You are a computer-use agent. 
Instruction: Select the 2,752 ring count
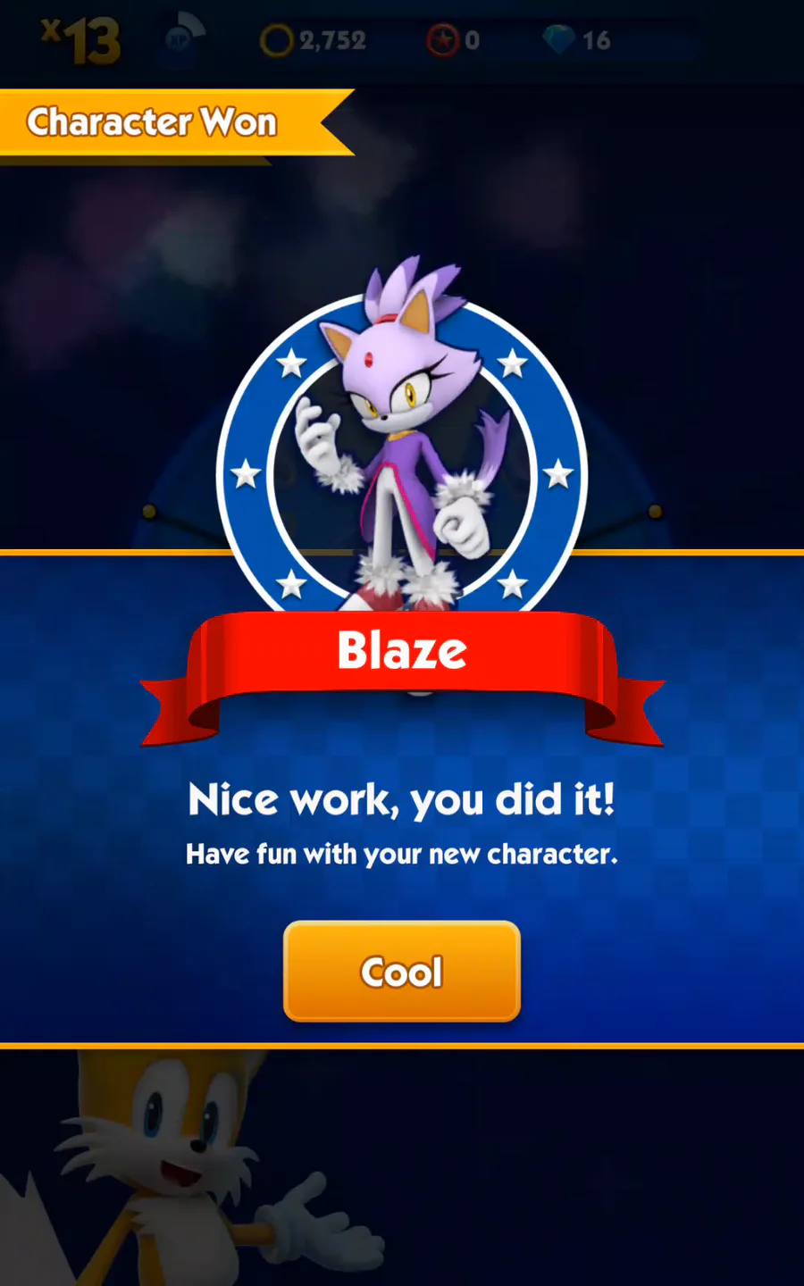coord(332,40)
